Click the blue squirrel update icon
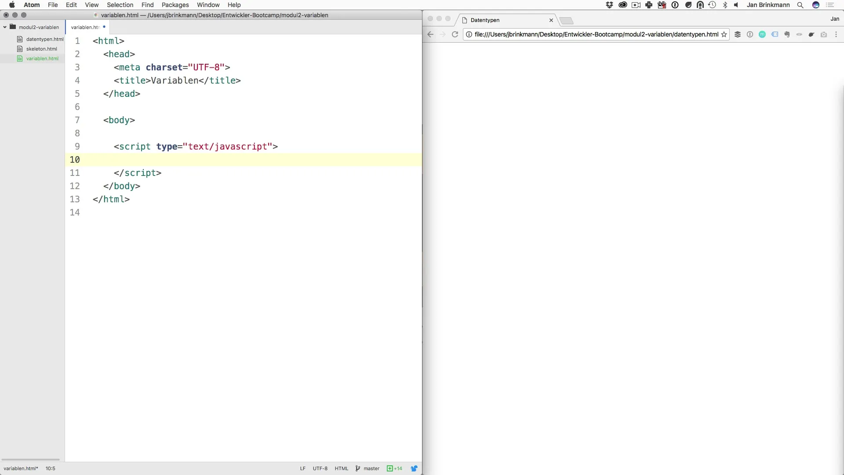 click(x=414, y=468)
